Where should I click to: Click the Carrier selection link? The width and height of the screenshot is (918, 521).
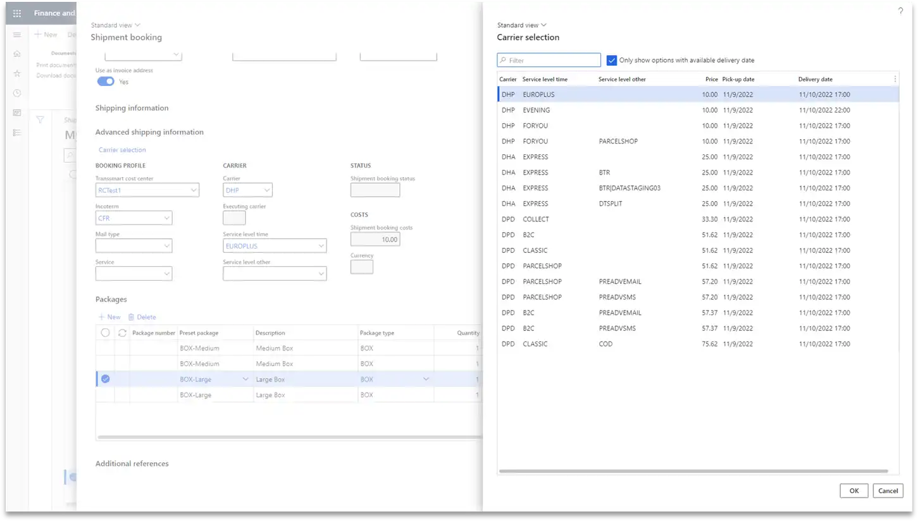[122, 150]
